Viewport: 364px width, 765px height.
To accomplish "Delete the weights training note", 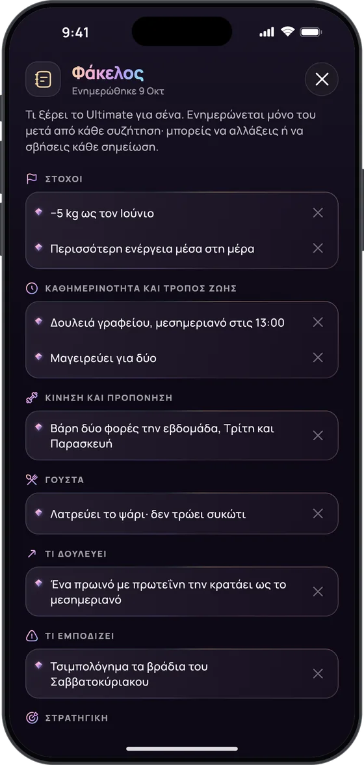I will (x=318, y=436).
